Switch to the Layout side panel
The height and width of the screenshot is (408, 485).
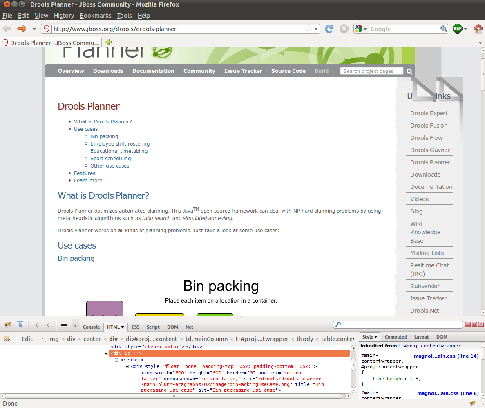421,337
